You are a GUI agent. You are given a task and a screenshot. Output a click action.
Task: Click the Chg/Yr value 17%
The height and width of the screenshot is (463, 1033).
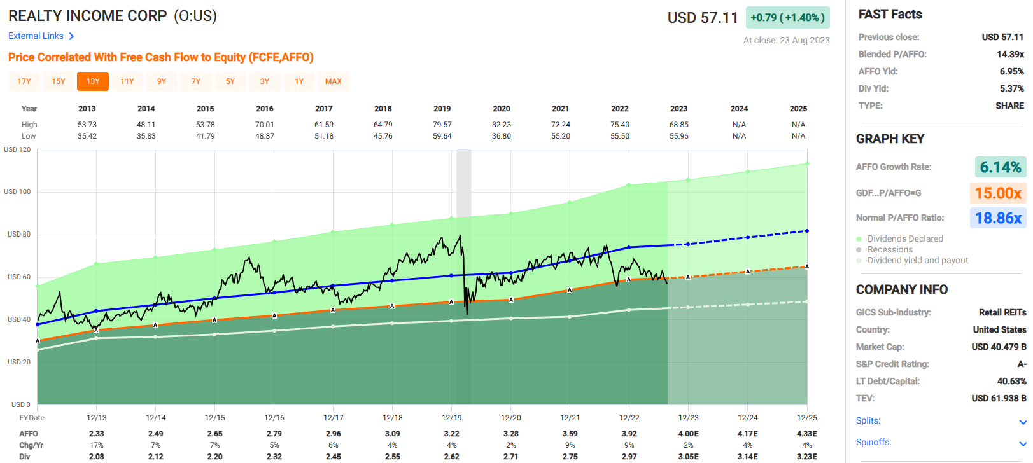coord(97,445)
